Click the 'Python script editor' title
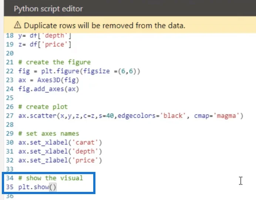256x200 pixels. [48, 9]
